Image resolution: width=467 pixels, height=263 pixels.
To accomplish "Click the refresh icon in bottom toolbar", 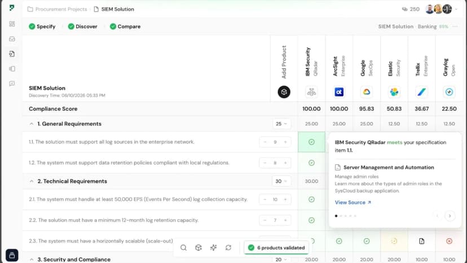I will [228, 248].
